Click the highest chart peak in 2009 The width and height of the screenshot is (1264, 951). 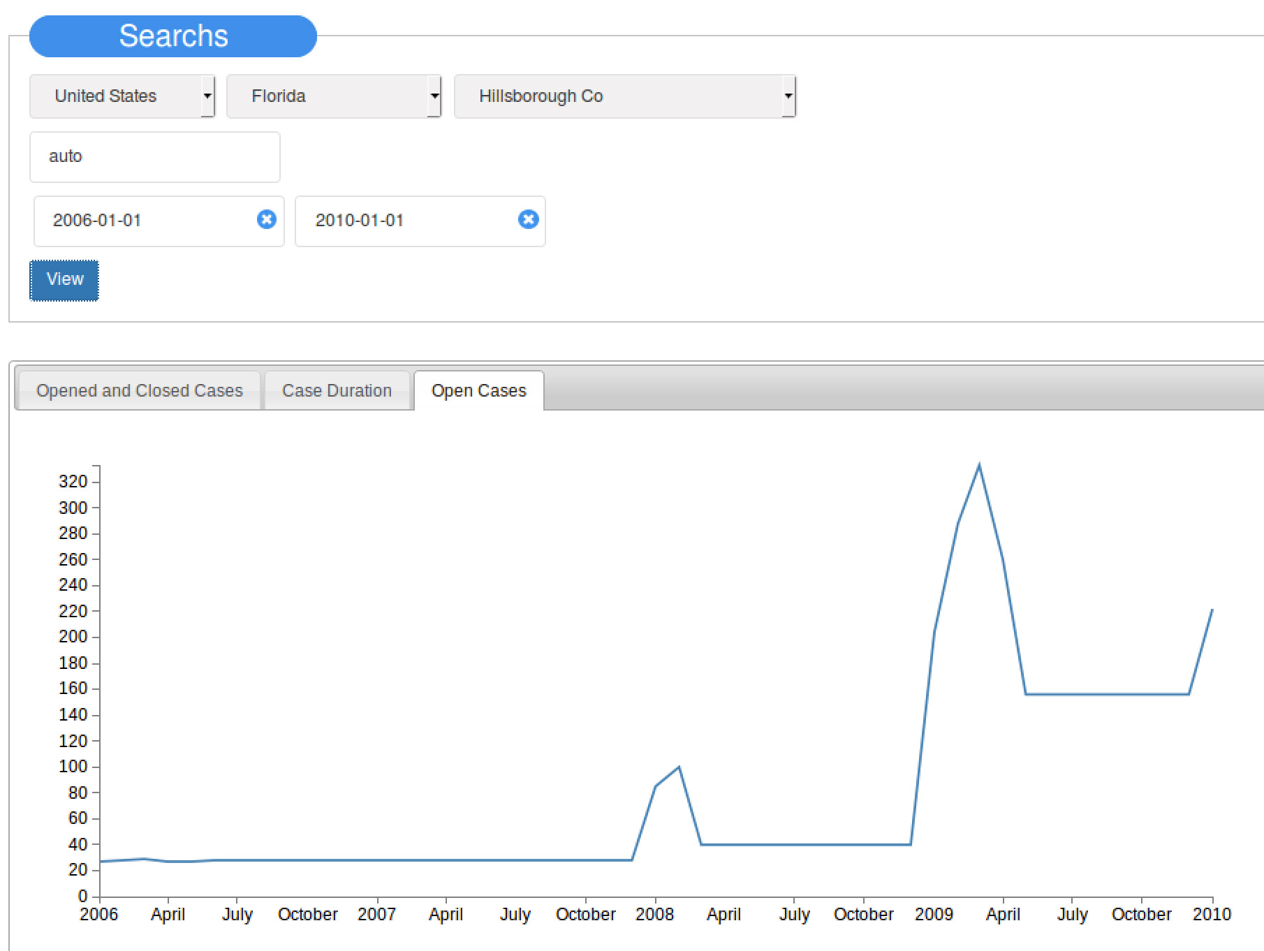tap(979, 466)
